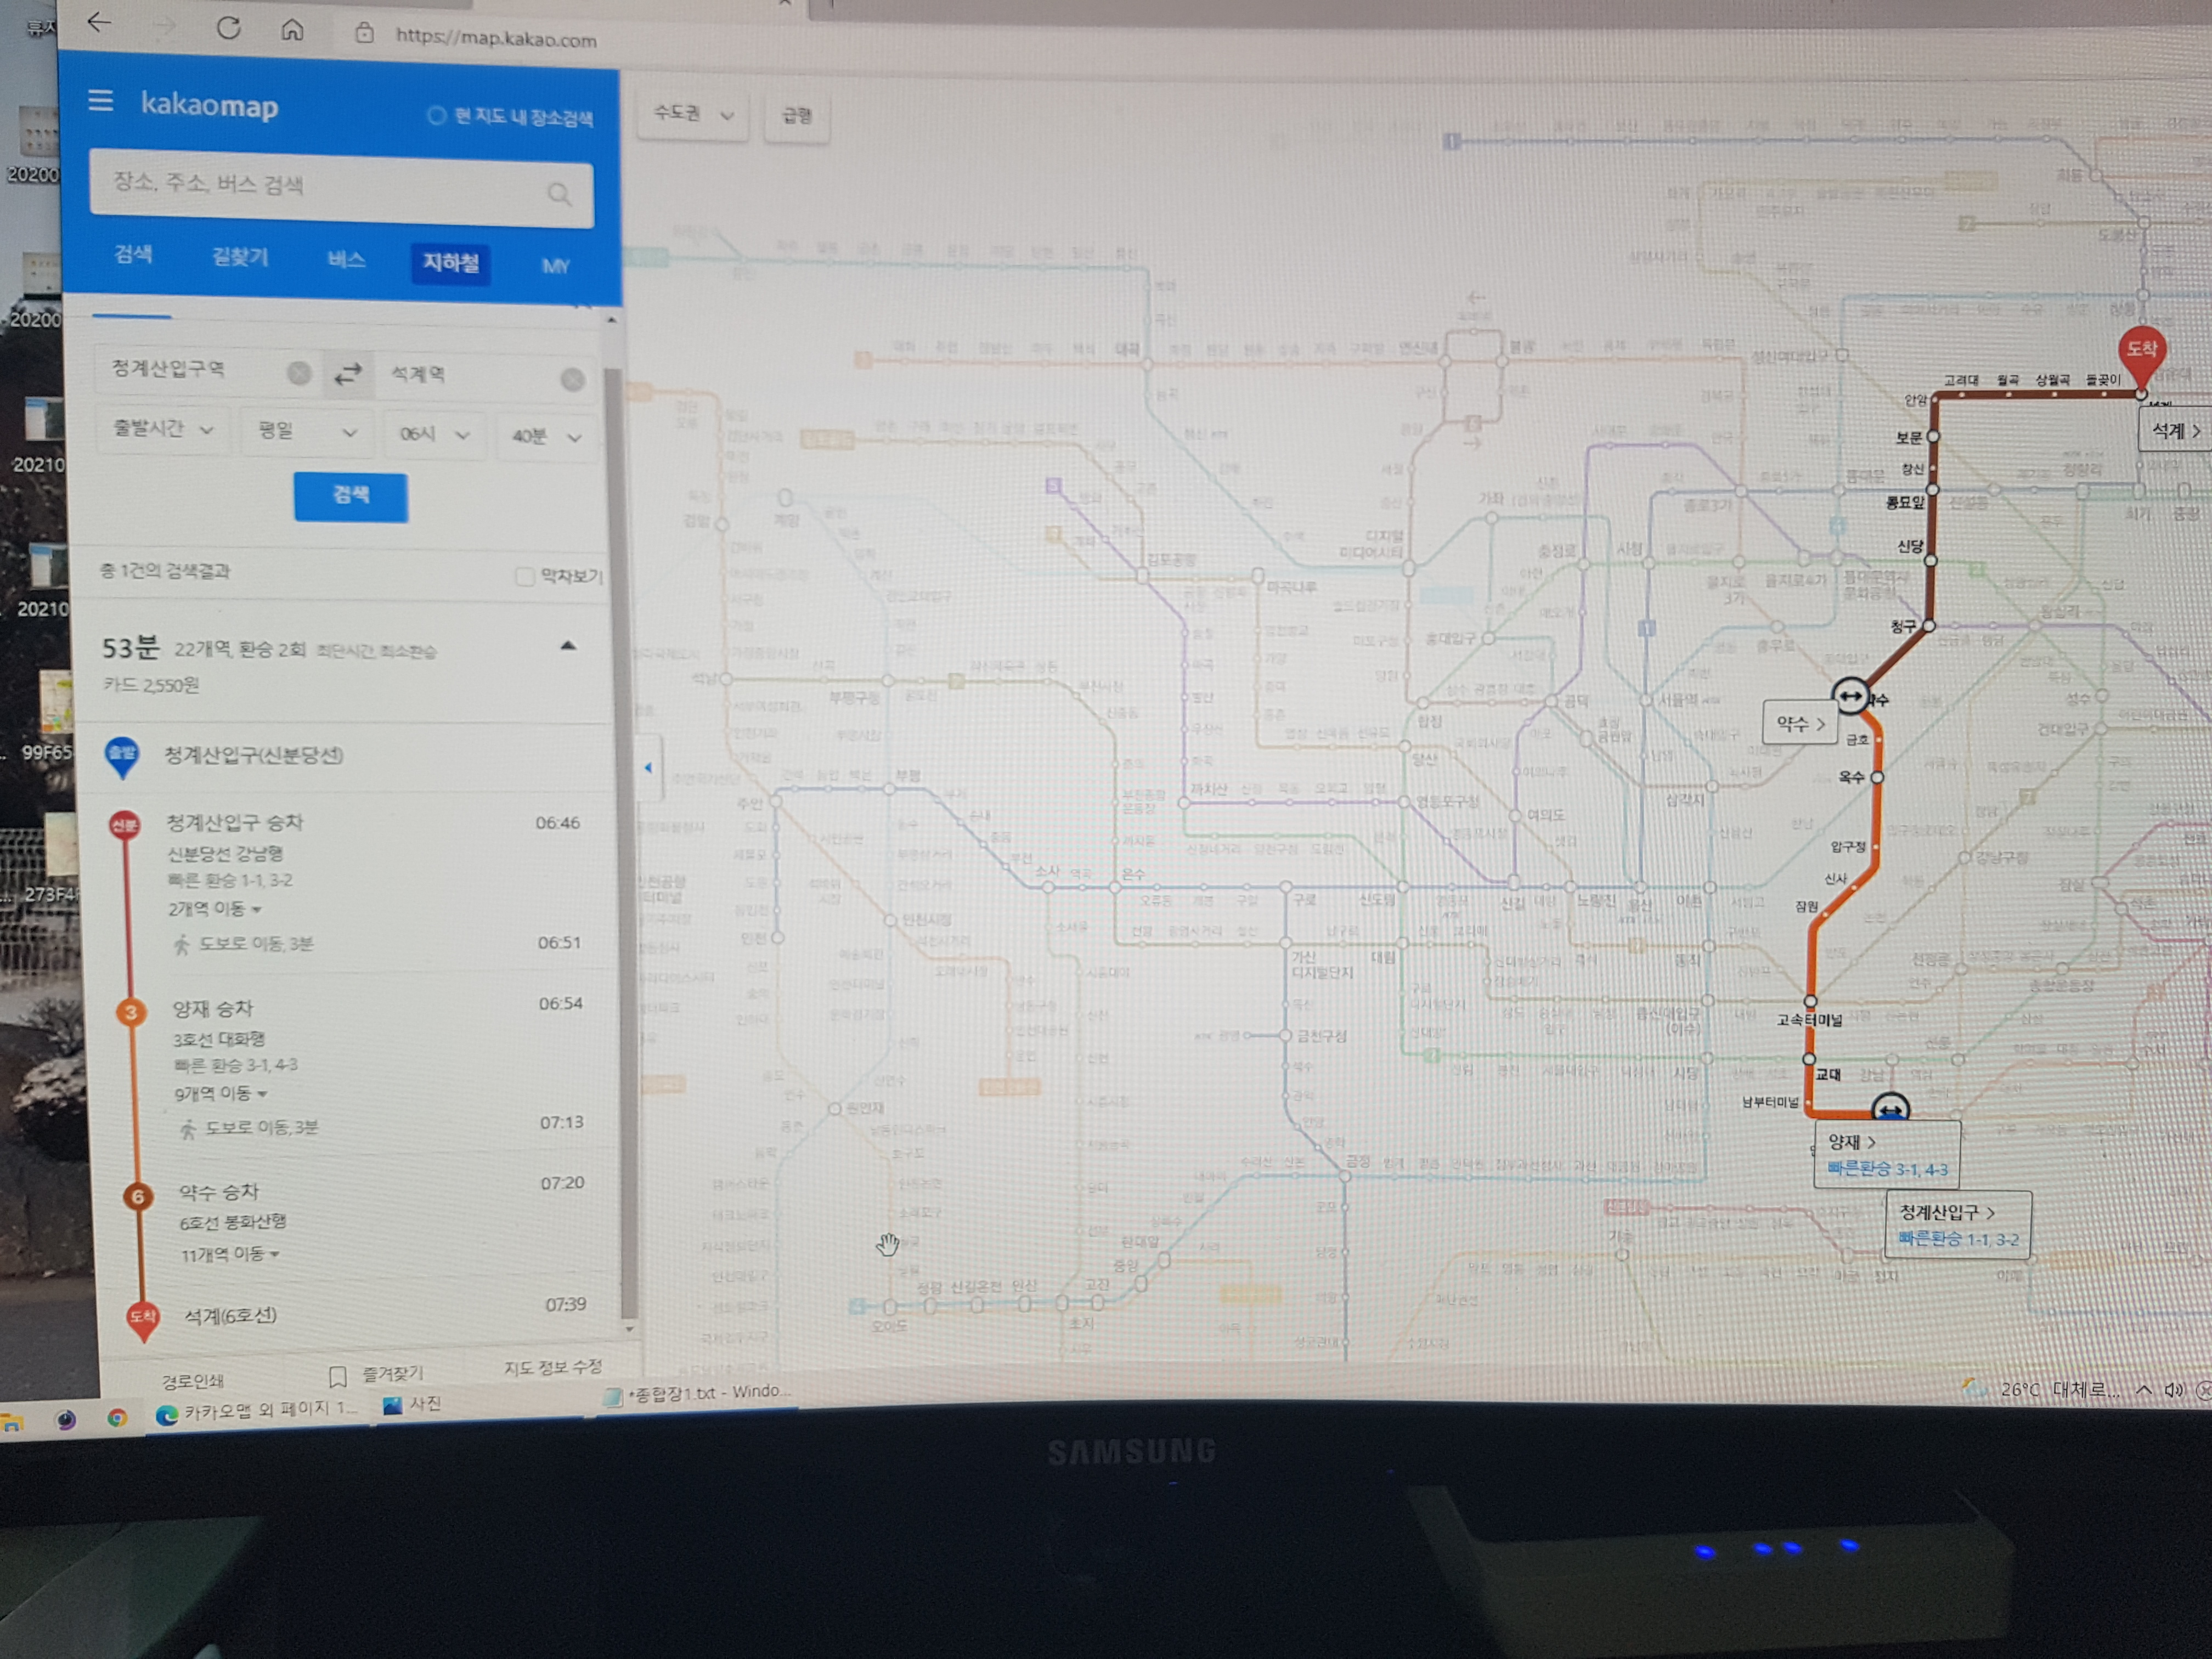Enable the 막차보기 checkbox
The width and height of the screenshot is (2212, 1659).
pyautogui.click(x=524, y=576)
